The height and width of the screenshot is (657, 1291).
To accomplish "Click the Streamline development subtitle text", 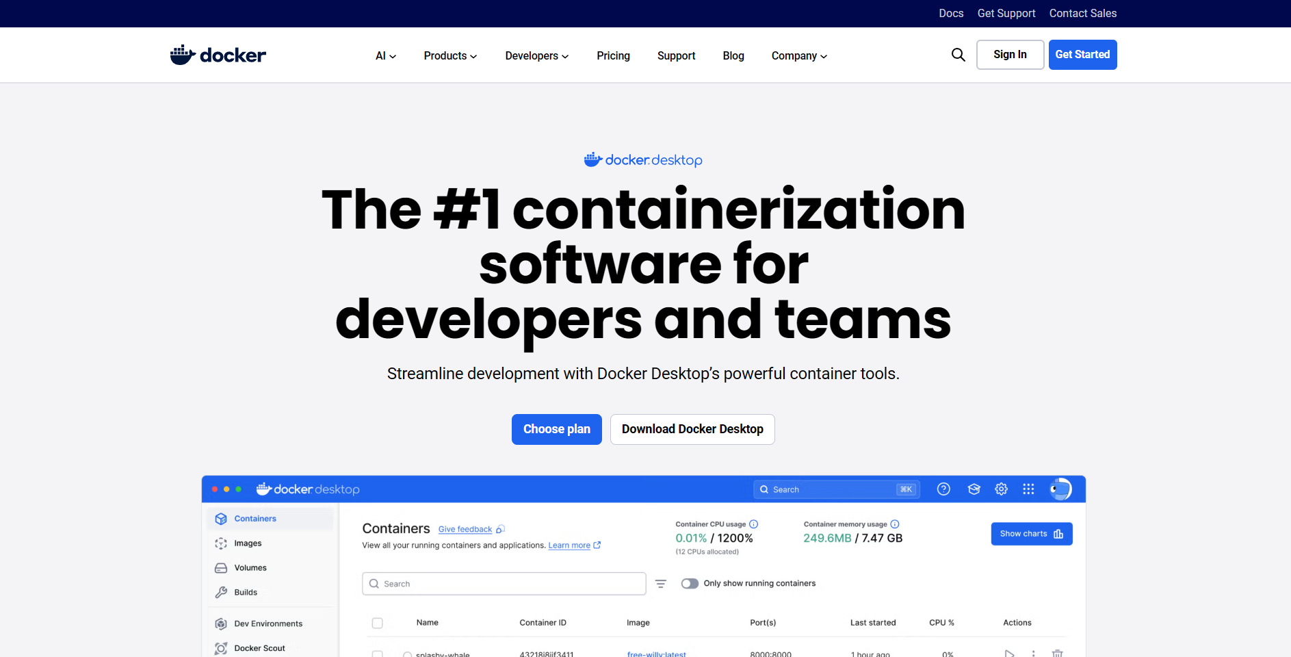I will 643,374.
